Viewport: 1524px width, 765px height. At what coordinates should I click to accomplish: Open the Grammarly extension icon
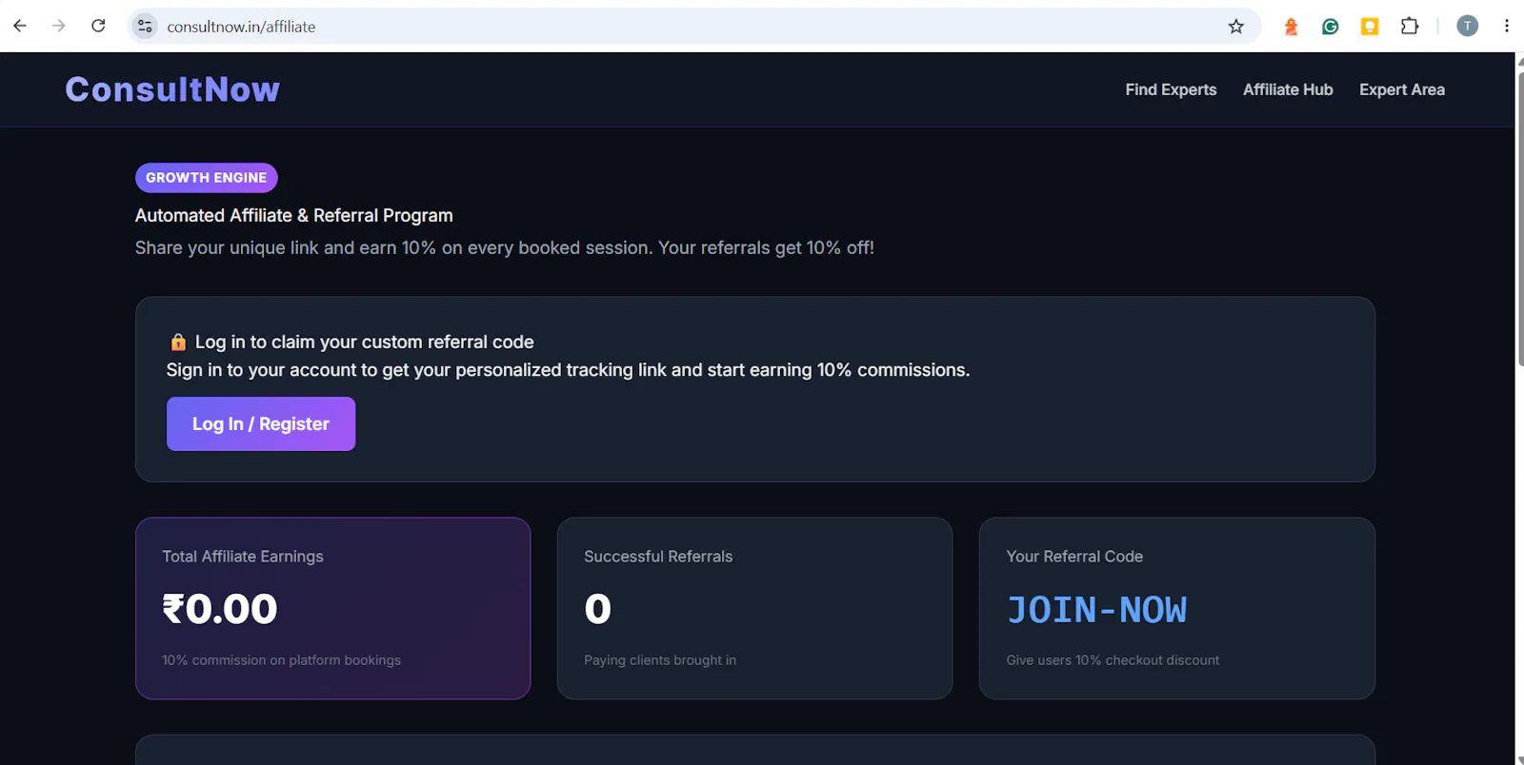pos(1331,27)
